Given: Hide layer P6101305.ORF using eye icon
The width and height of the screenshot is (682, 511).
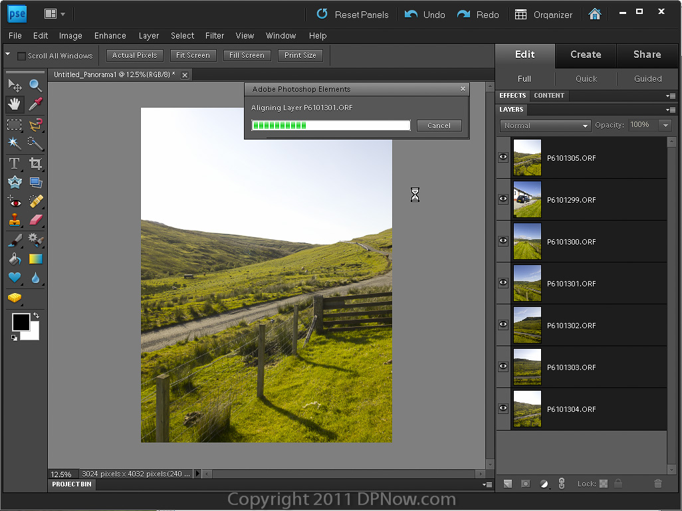Looking at the screenshot, I should [x=503, y=157].
